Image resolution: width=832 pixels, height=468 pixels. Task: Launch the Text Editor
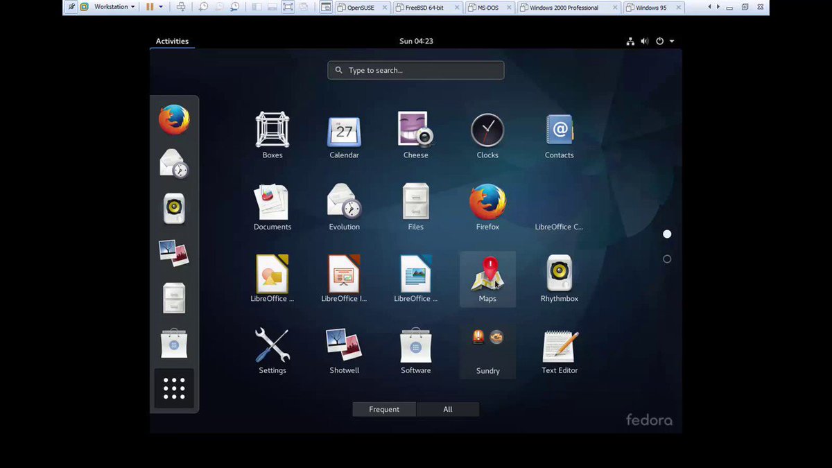click(559, 350)
